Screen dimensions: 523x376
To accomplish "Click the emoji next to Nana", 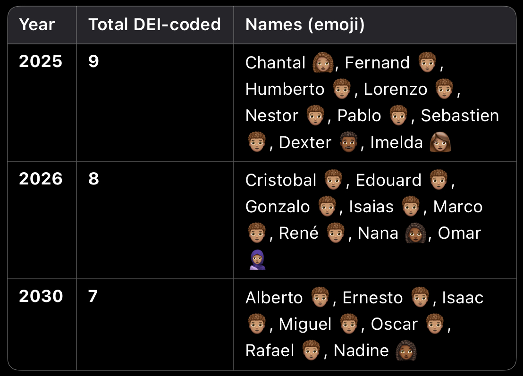I will 416,233.
